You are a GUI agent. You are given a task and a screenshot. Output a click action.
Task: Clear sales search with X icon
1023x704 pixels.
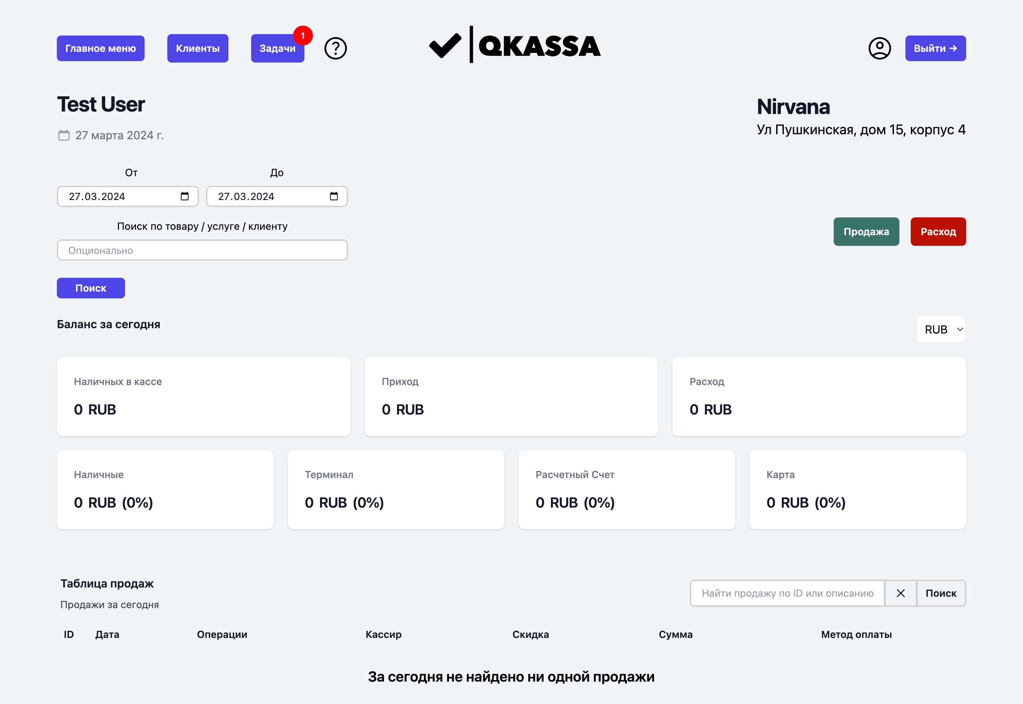(900, 593)
